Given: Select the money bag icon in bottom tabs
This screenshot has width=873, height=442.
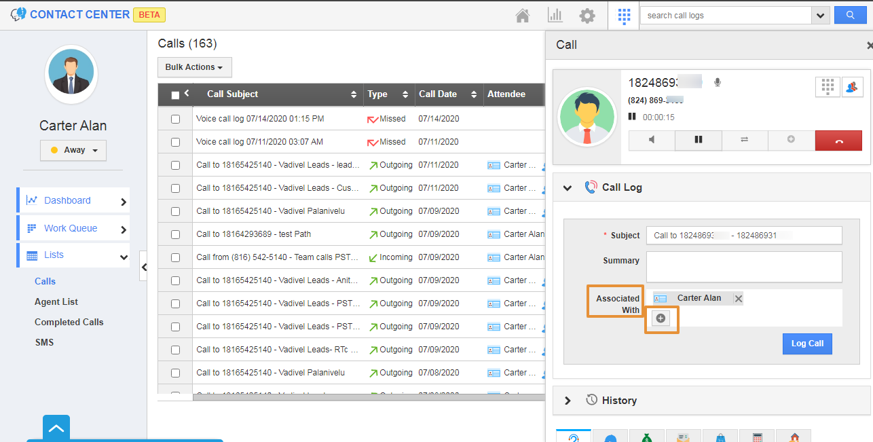Looking at the screenshot, I should (647, 438).
